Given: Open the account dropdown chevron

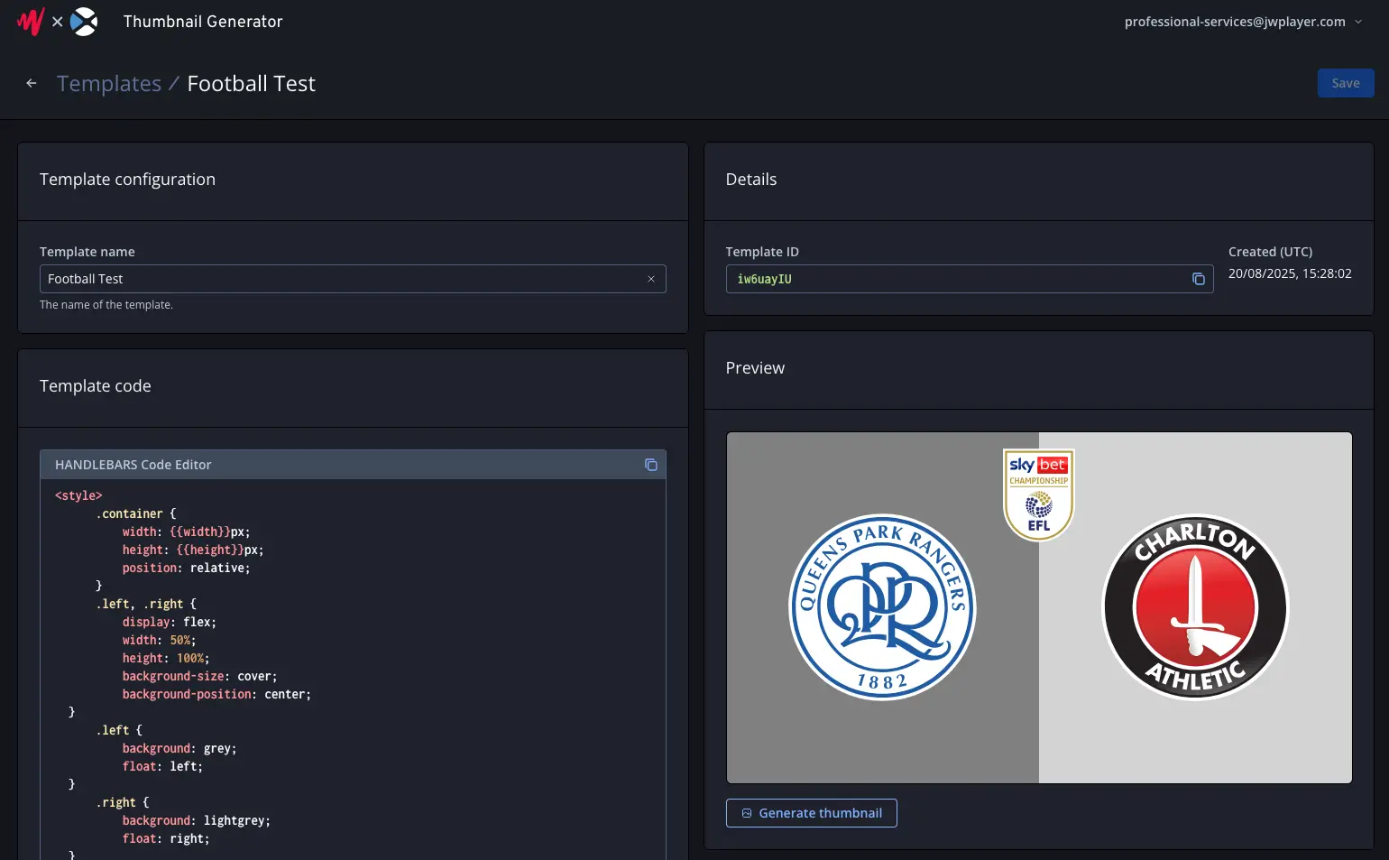Looking at the screenshot, I should pos(1358,22).
